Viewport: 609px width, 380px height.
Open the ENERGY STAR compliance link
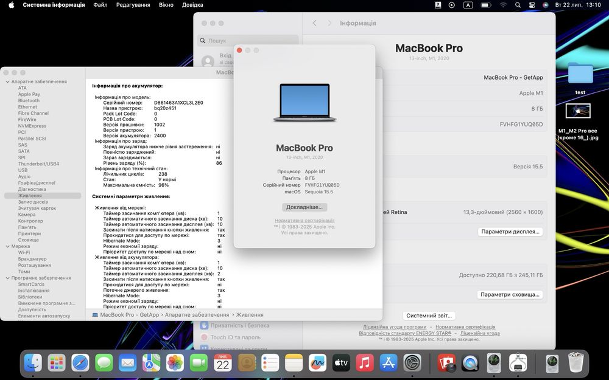click(x=405, y=333)
